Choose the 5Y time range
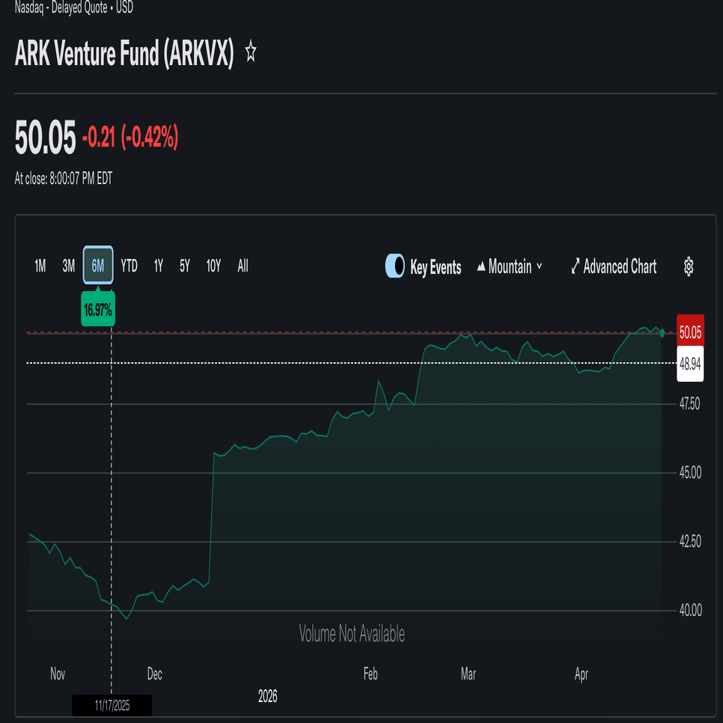The width and height of the screenshot is (723, 723). [x=185, y=266]
